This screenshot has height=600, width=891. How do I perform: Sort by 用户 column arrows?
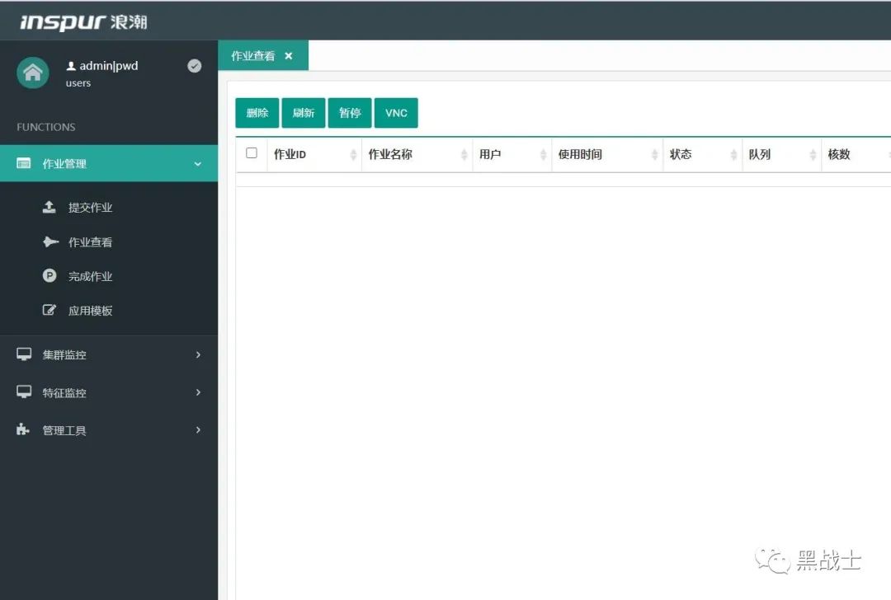[543, 154]
